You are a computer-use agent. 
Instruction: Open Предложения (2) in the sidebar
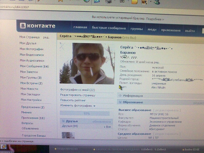coord(33,107)
